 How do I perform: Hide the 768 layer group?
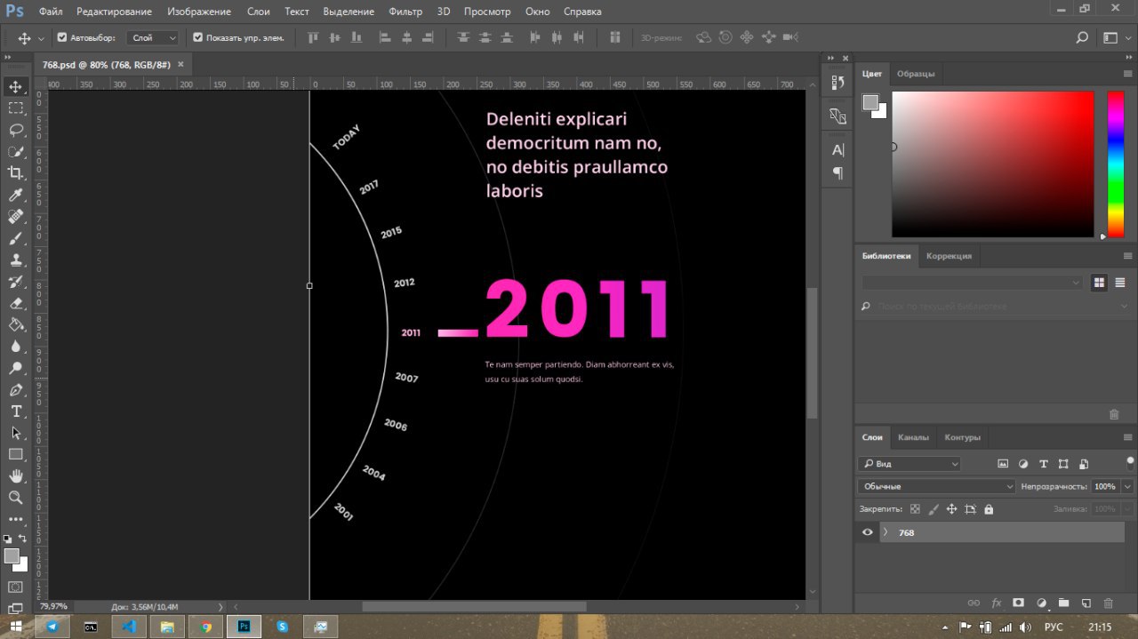click(868, 532)
